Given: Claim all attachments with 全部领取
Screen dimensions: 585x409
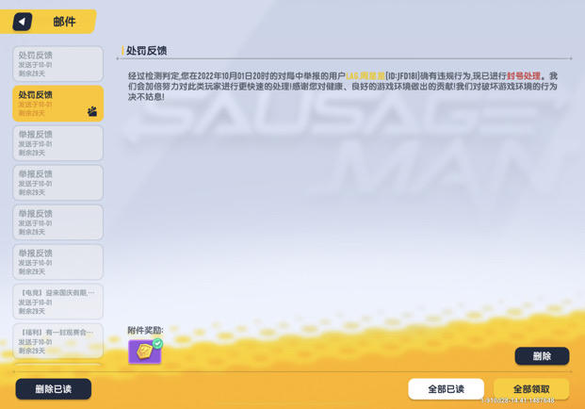Looking at the screenshot, I should pyautogui.click(x=531, y=389).
